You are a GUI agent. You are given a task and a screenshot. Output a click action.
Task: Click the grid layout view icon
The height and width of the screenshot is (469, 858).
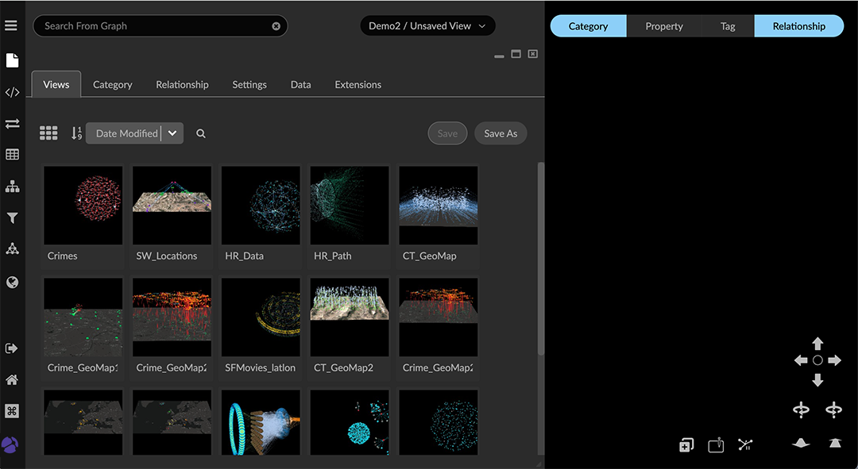point(48,133)
